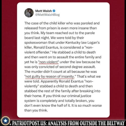The width and height of the screenshot is (126, 126).
Task: Click the Patriot Post star logo
Action: (6, 121)
